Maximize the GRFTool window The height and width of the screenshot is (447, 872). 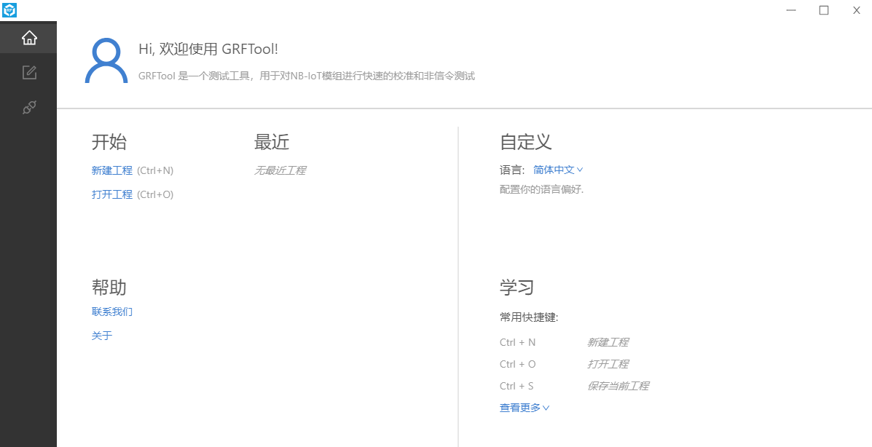click(824, 10)
